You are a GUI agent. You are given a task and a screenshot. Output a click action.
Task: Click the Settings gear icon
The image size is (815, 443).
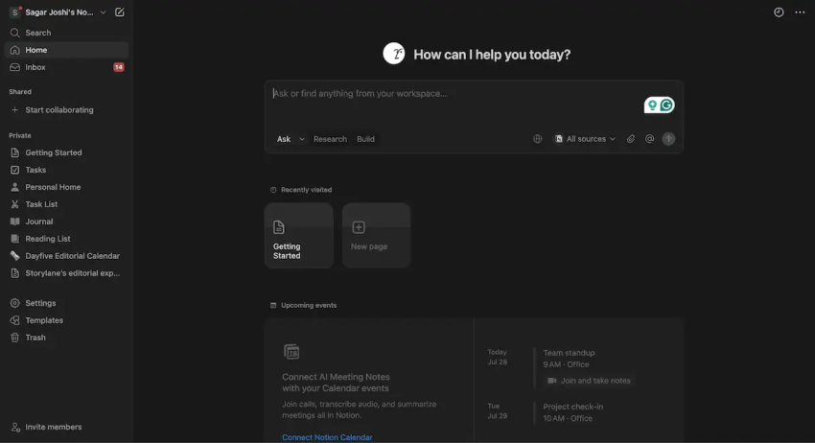pyautogui.click(x=15, y=303)
